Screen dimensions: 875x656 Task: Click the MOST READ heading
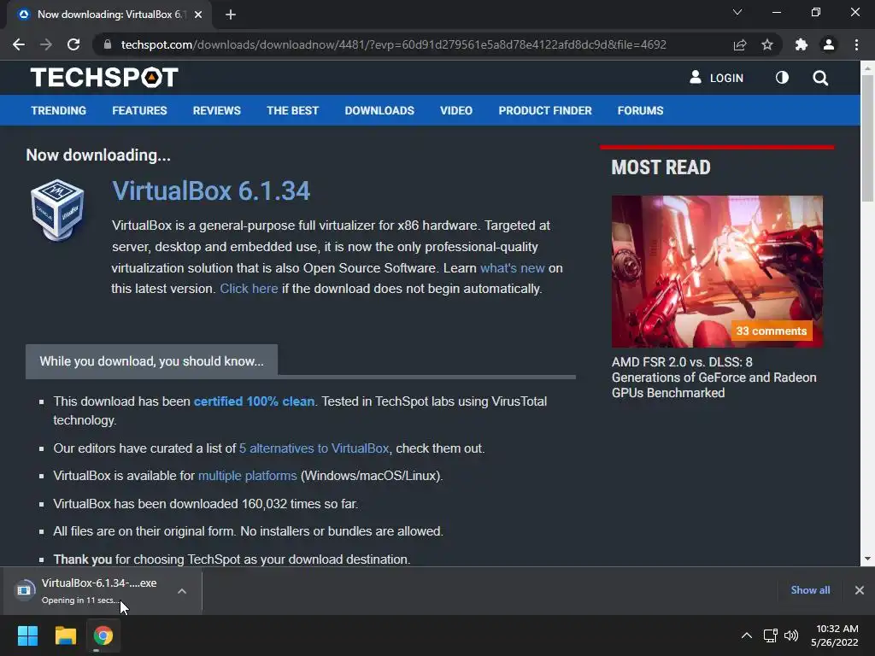pos(661,167)
